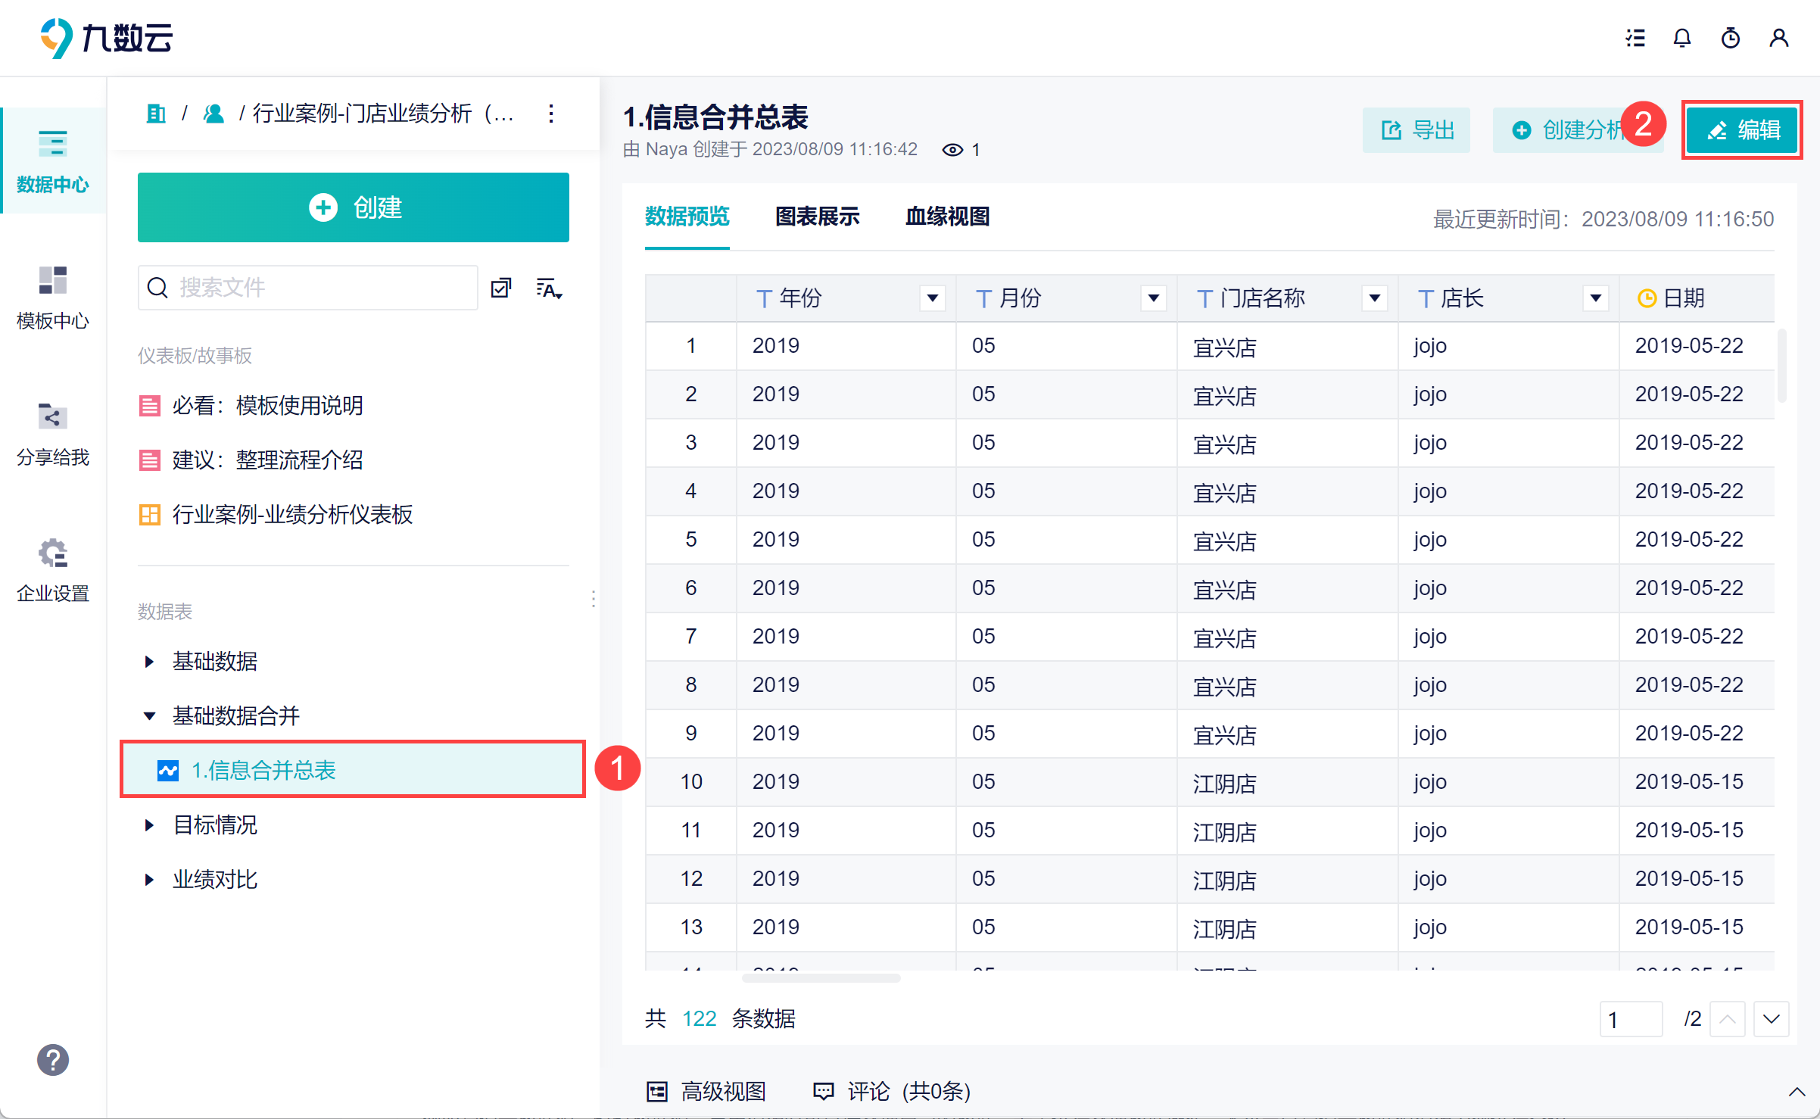
Task: Open the task list icon in header
Action: [x=1635, y=38]
